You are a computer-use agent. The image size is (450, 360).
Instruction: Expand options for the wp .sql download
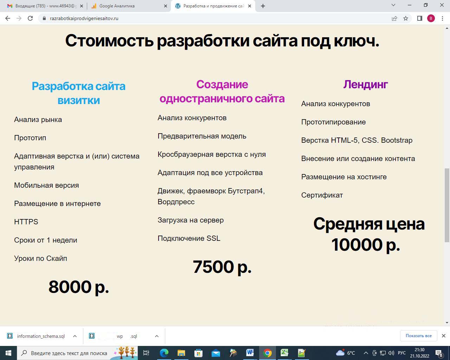click(157, 336)
